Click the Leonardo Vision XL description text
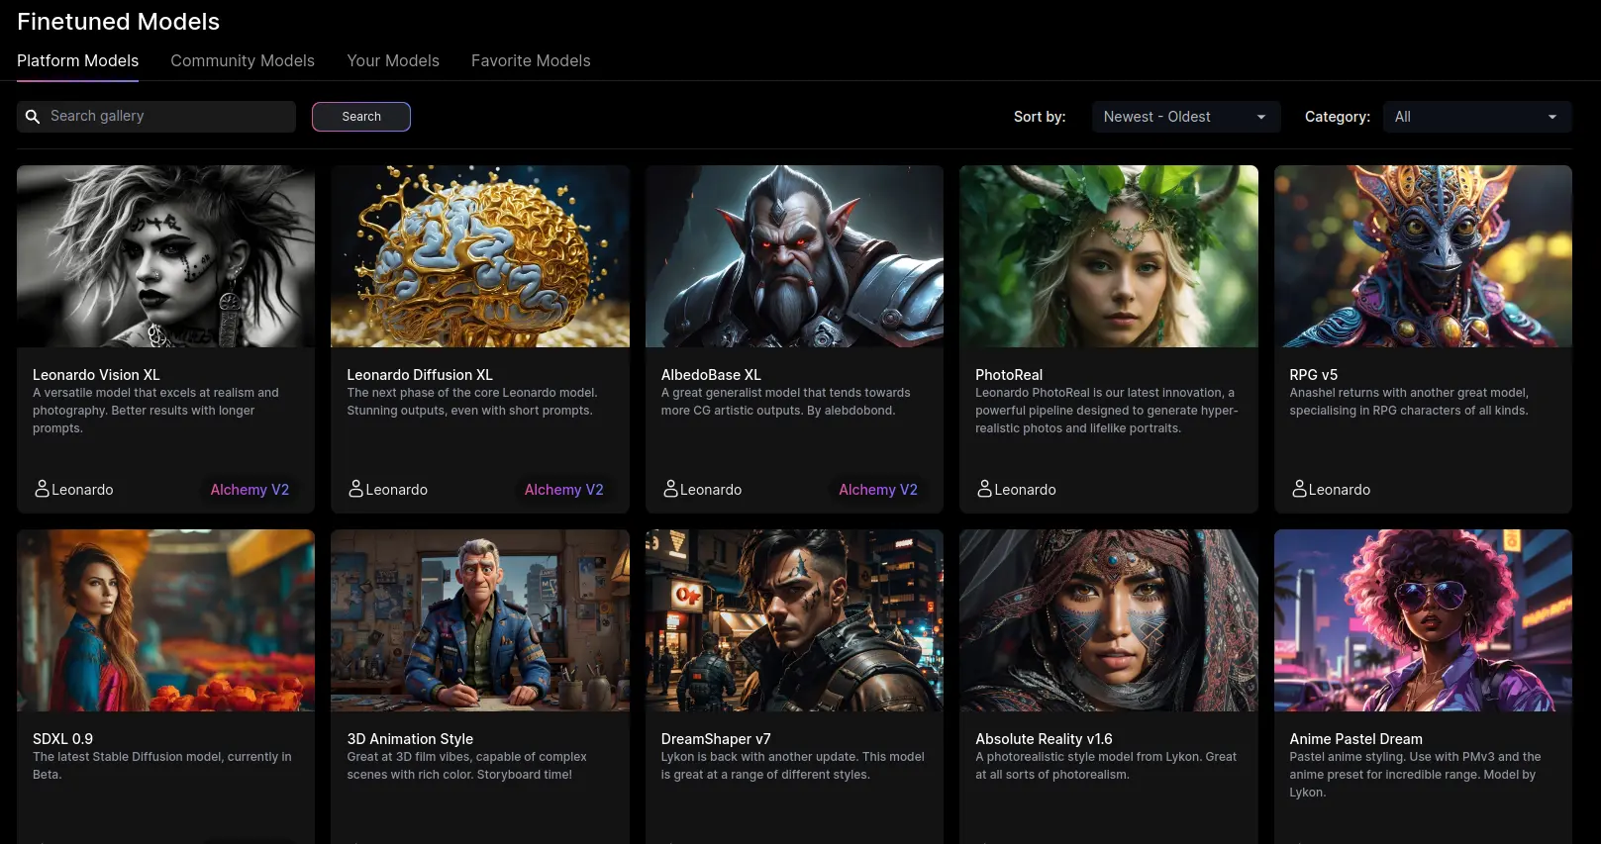Image resolution: width=1601 pixels, height=844 pixels. coord(155,411)
